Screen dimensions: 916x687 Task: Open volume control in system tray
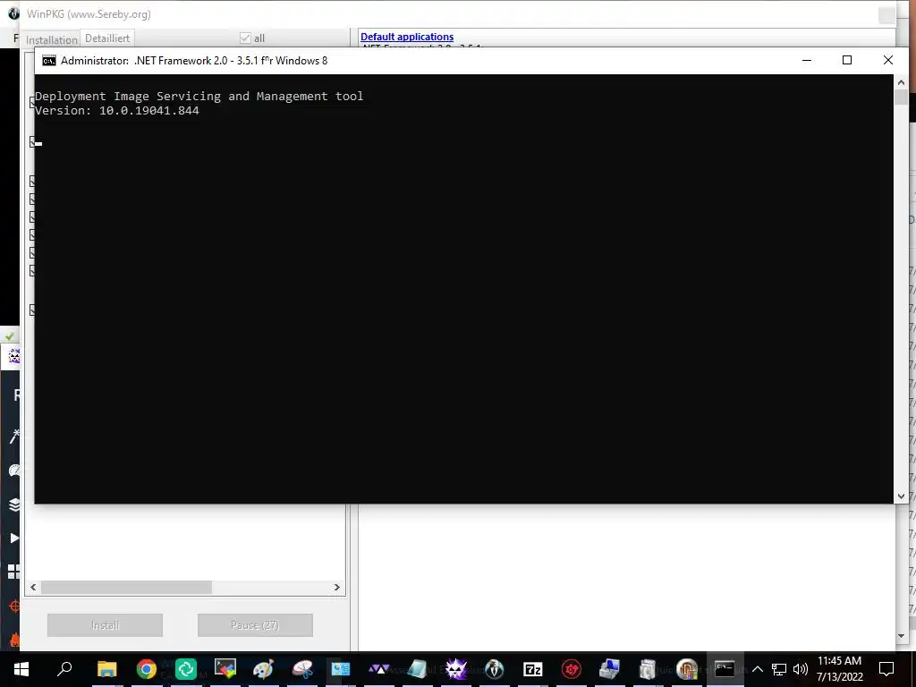point(801,669)
